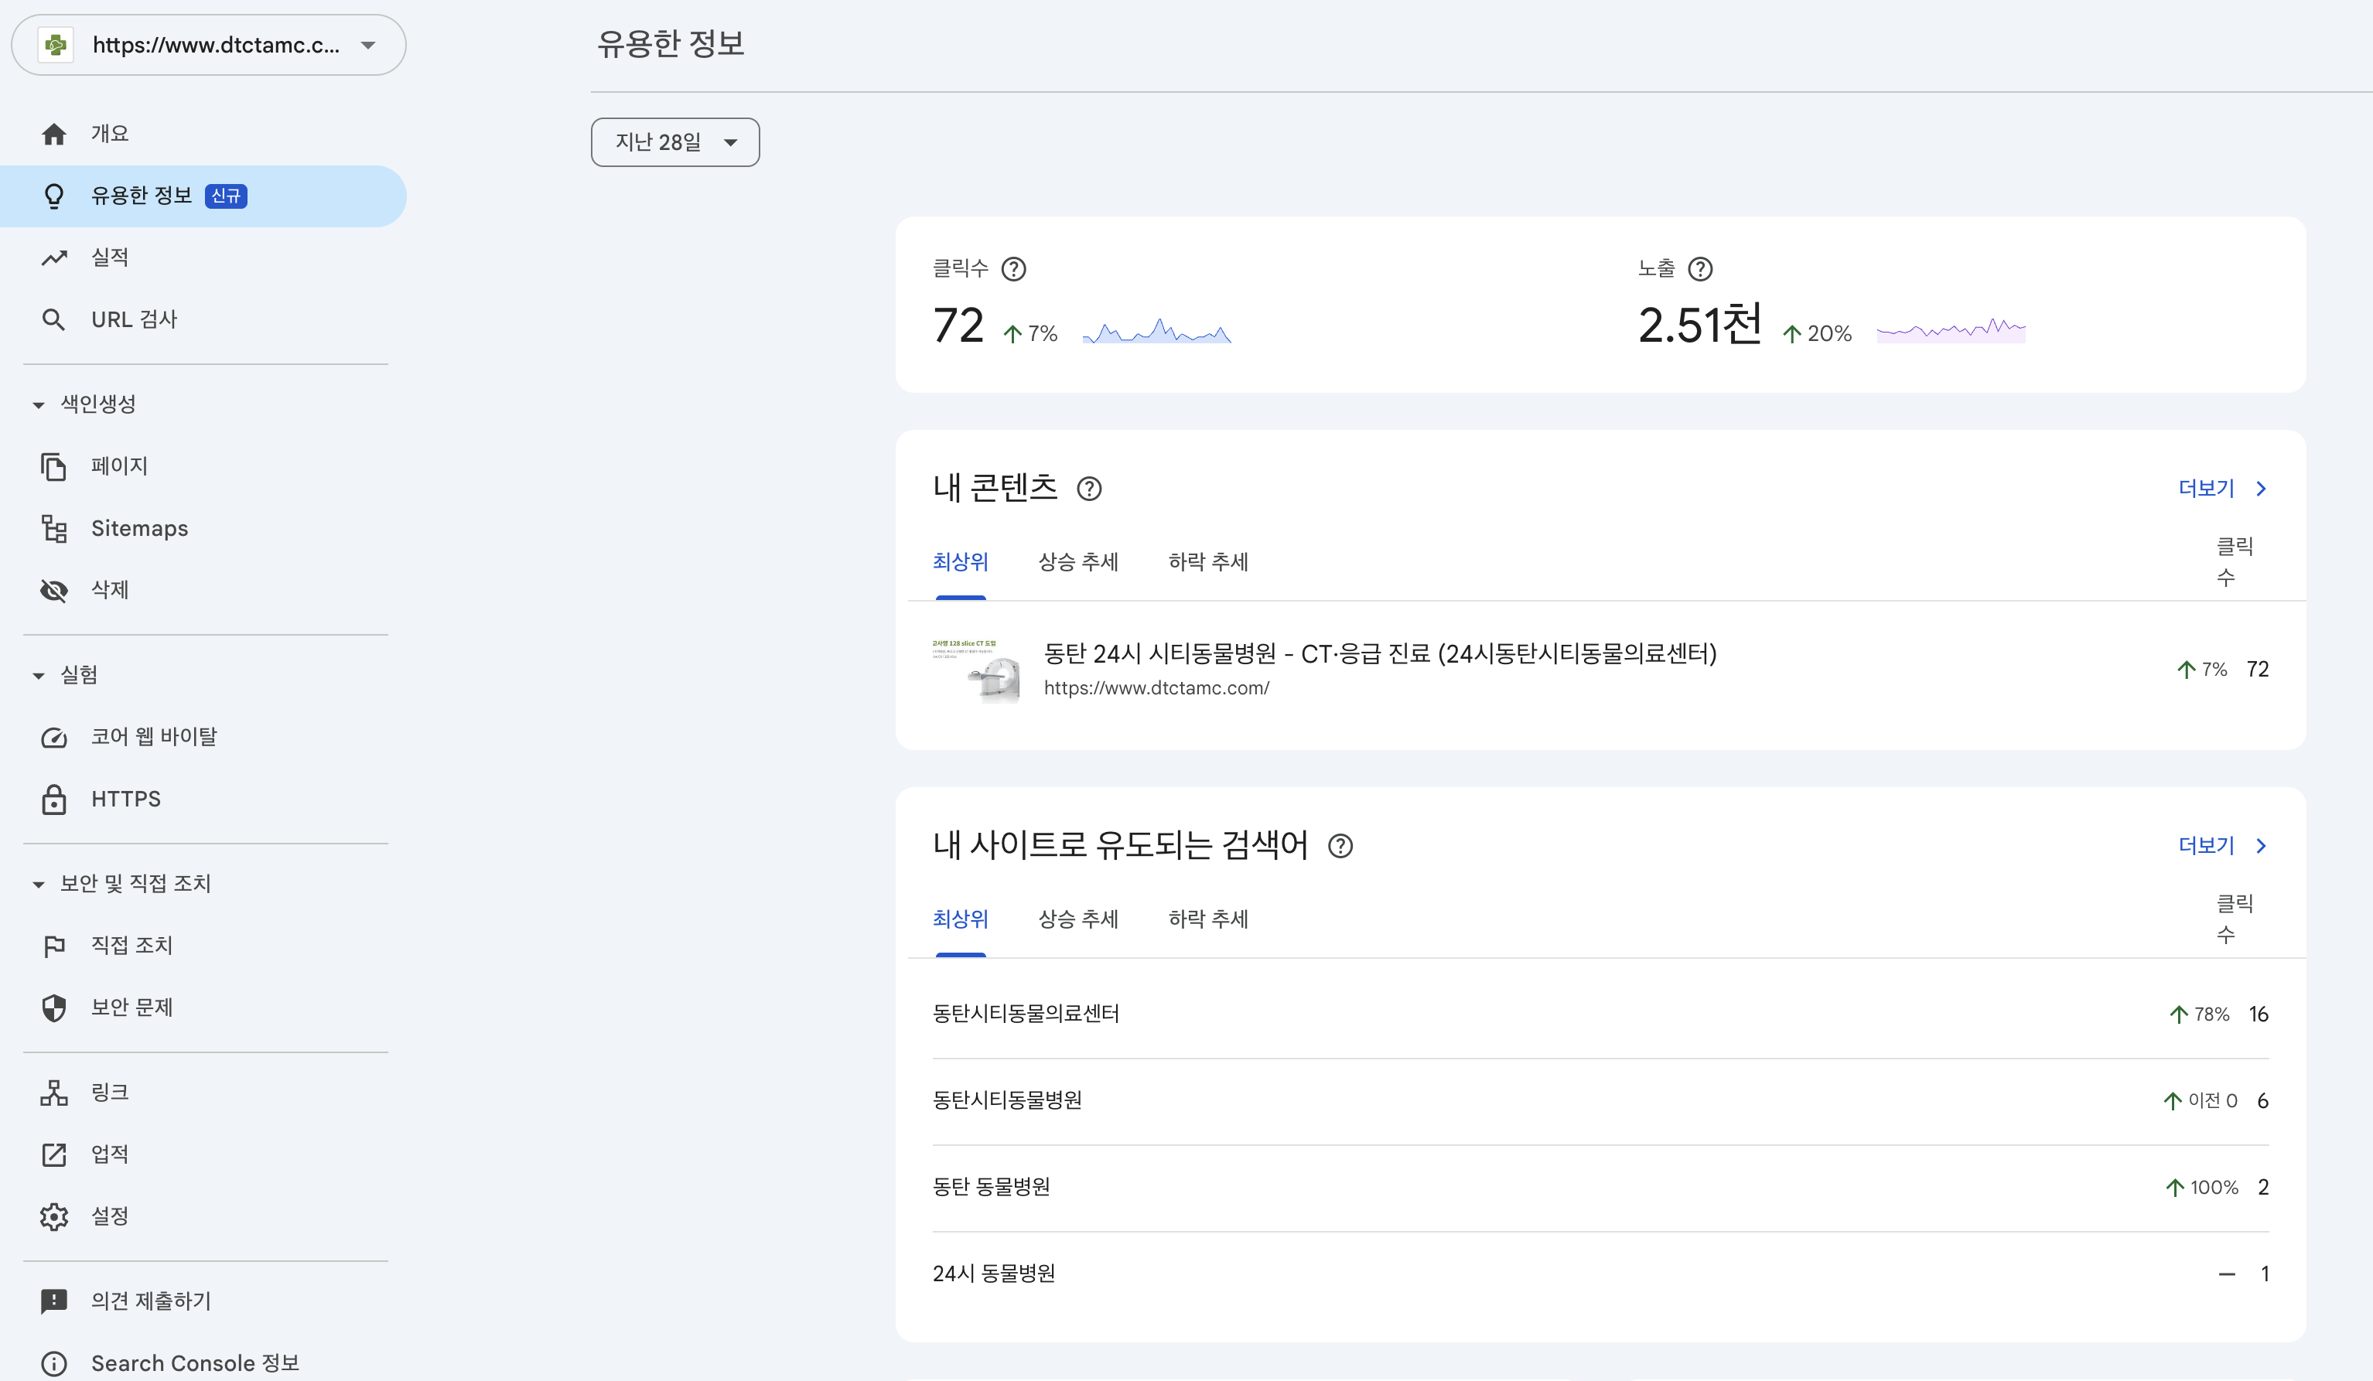Open the 개요 overview home icon
Screen dimensions: 2373x1381
point(55,133)
